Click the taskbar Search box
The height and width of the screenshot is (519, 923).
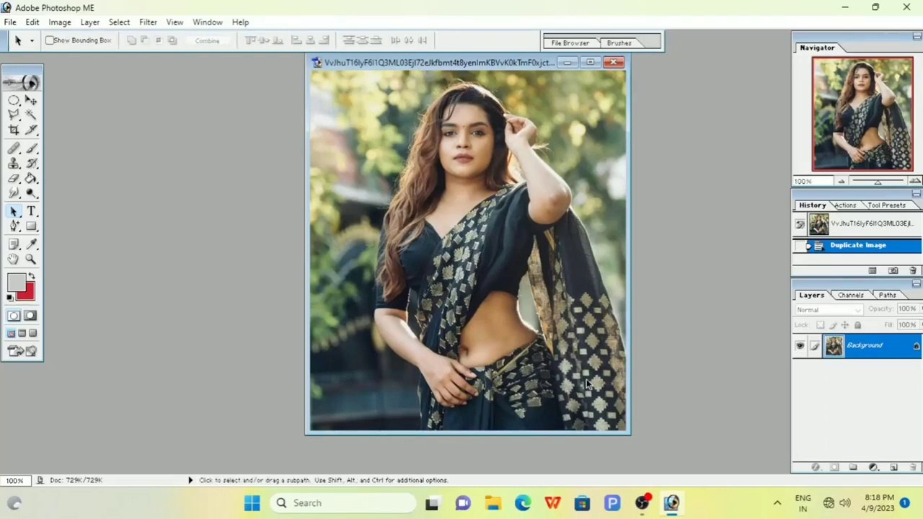point(344,503)
